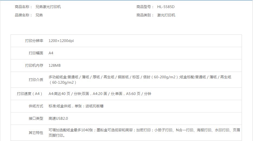The width and height of the screenshot is (253, 141).
Task: Click the 接口类型 row label
Action: tap(36, 118)
